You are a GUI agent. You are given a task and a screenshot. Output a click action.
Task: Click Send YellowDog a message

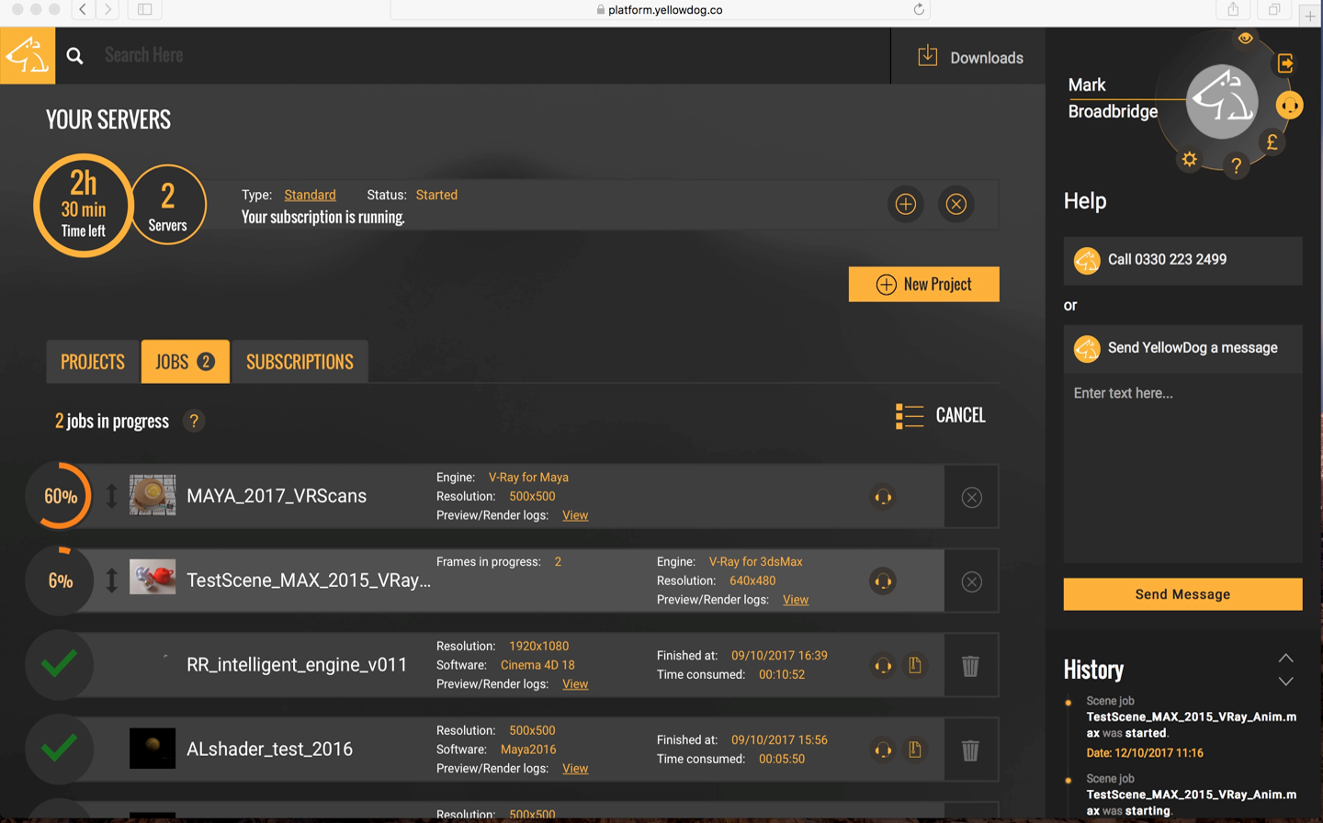pos(1182,348)
